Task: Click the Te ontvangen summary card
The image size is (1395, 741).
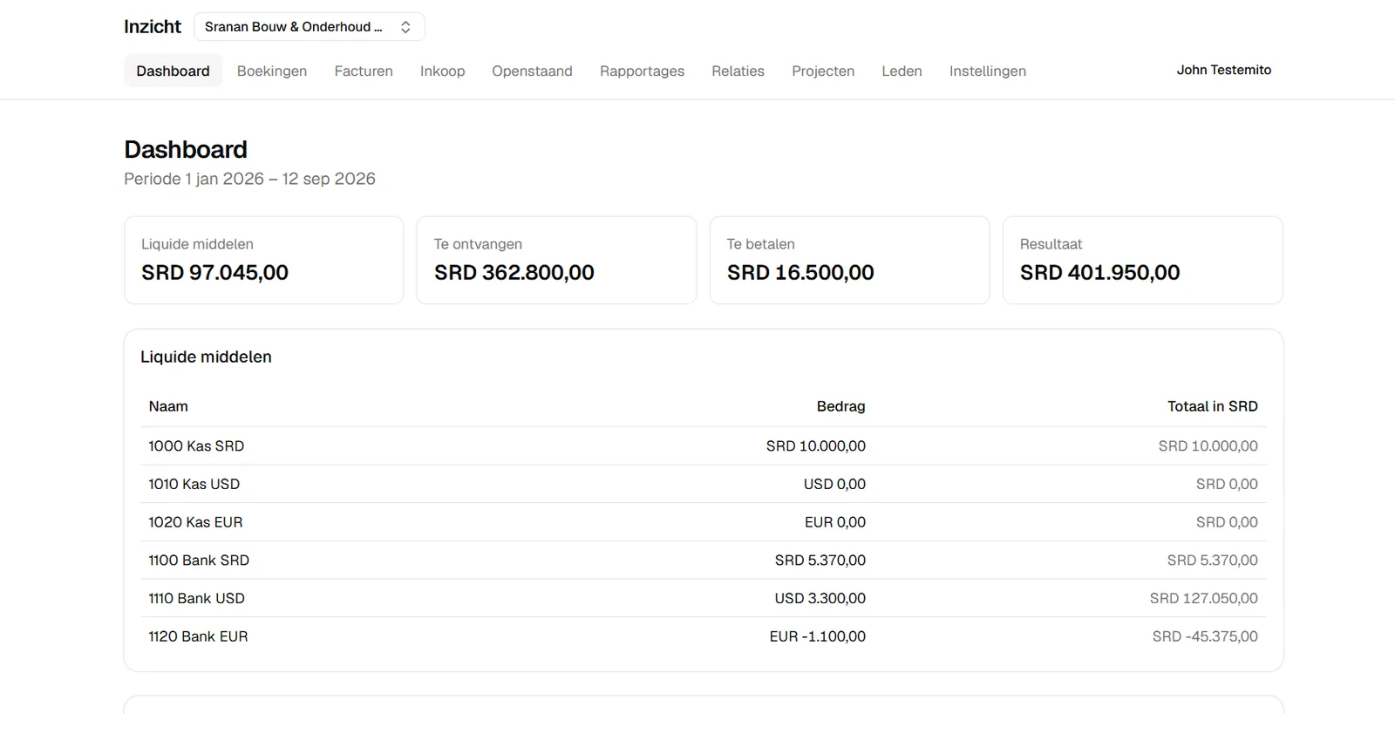Action: coord(556,260)
